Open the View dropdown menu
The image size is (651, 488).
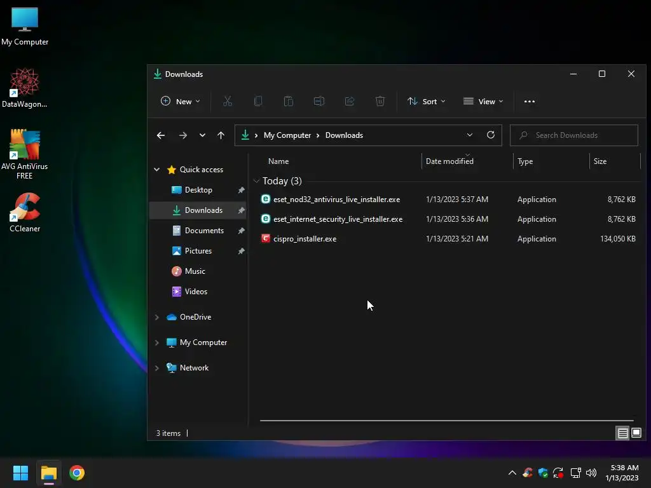pos(483,101)
